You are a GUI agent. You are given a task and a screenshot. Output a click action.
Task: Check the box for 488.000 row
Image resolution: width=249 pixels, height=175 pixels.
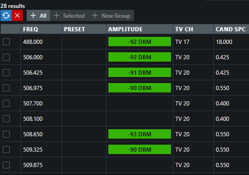[7, 42]
